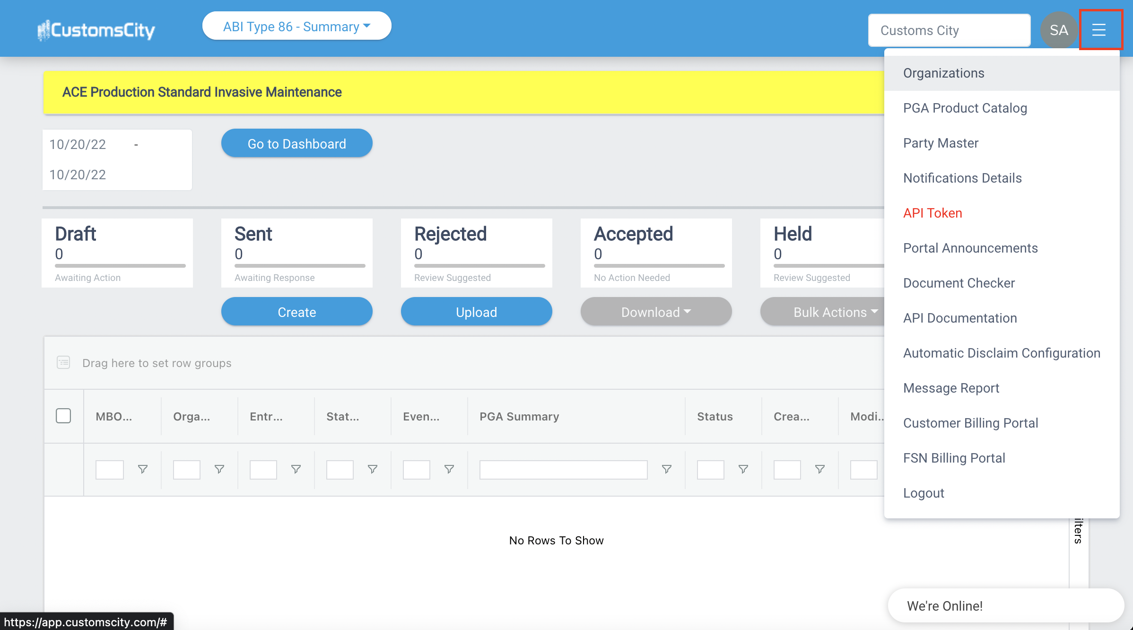Open PGA Product Catalog menu item
Viewport: 1133px width, 630px height.
pos(1002,108)
